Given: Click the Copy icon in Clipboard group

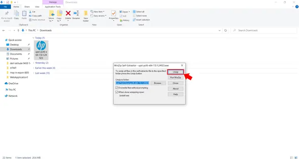Looking at the screenshot, I should pyautogui.click(x=16, y=13).
